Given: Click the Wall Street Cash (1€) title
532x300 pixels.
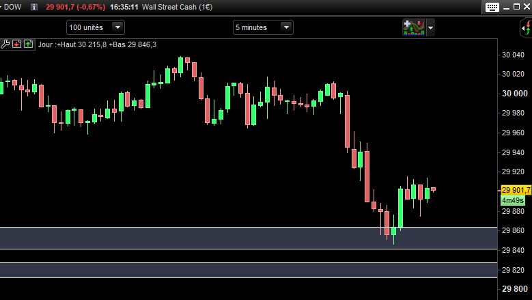Looking at the screenshot, I should [177, 7].
